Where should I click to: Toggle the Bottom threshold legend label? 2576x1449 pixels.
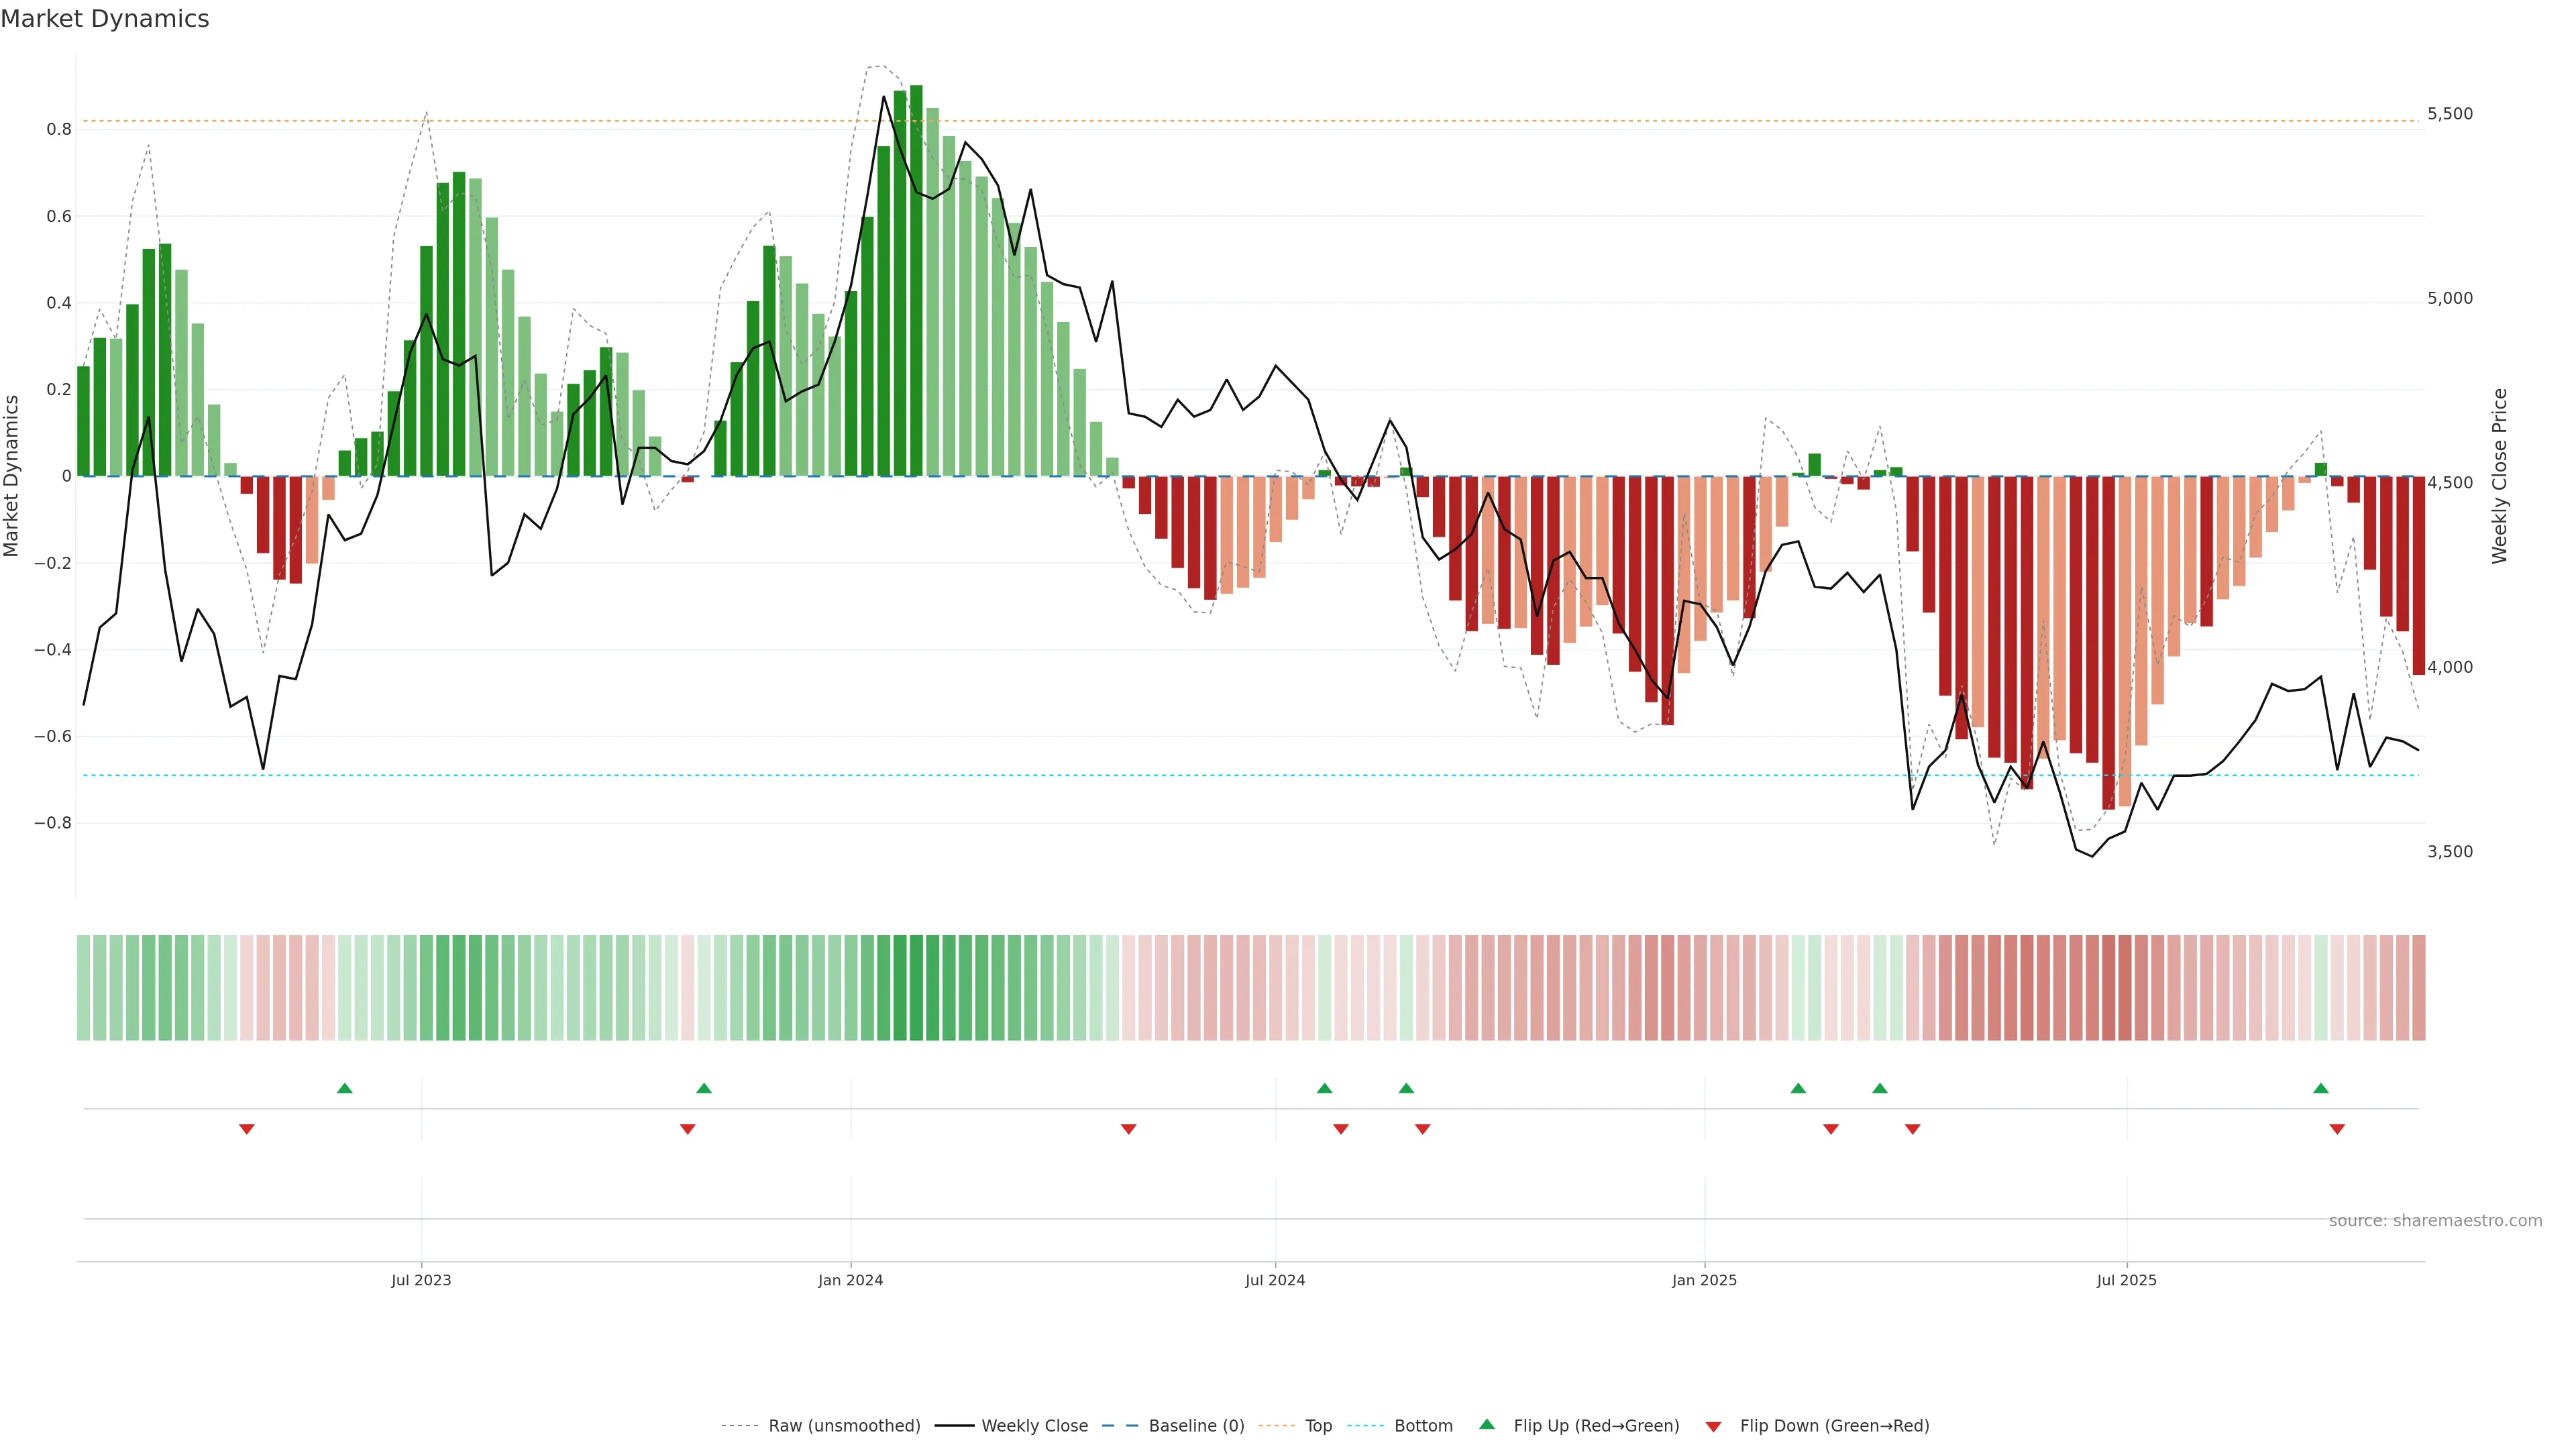click(x=1423, y=1426)
